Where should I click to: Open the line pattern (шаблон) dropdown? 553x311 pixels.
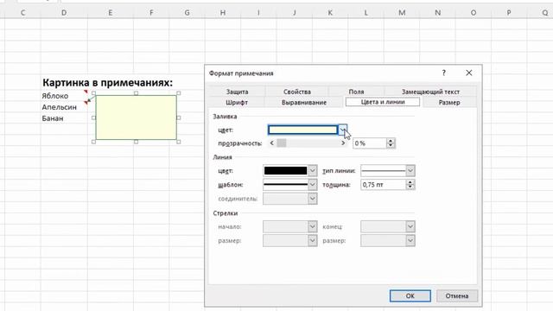(x=313, y=184)
